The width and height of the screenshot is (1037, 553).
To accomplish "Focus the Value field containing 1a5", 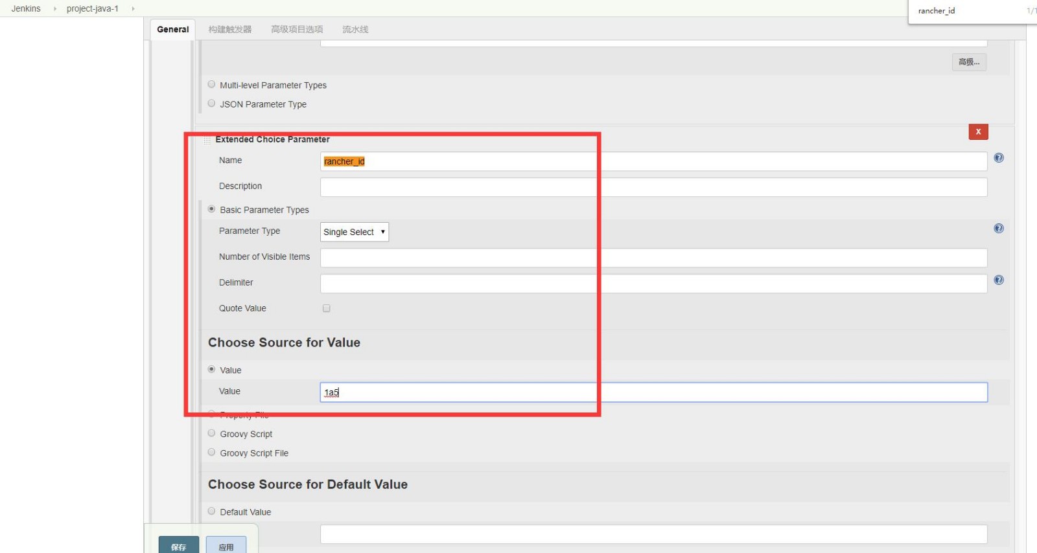I will click(654, 392).
